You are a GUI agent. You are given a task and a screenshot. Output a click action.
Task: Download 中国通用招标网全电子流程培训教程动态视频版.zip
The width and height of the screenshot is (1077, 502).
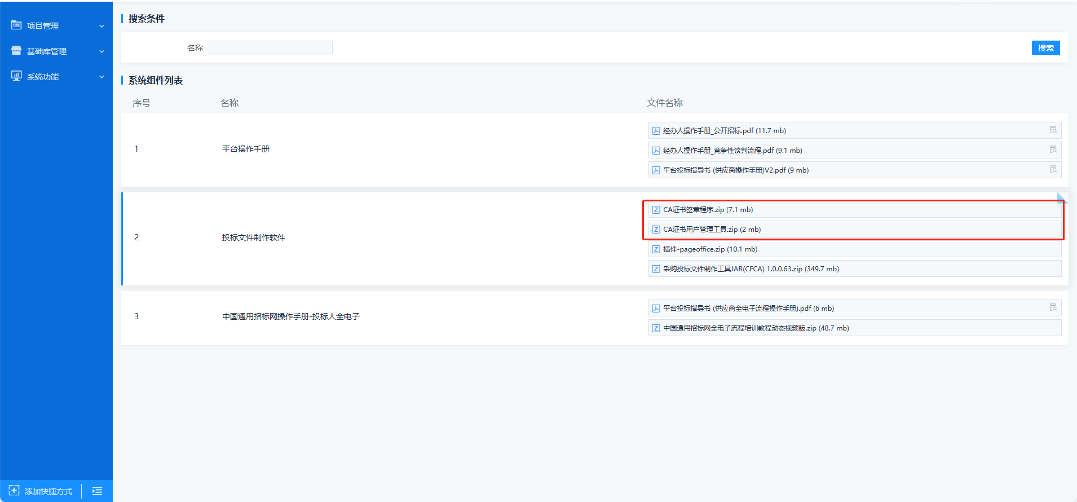(756, 328)
